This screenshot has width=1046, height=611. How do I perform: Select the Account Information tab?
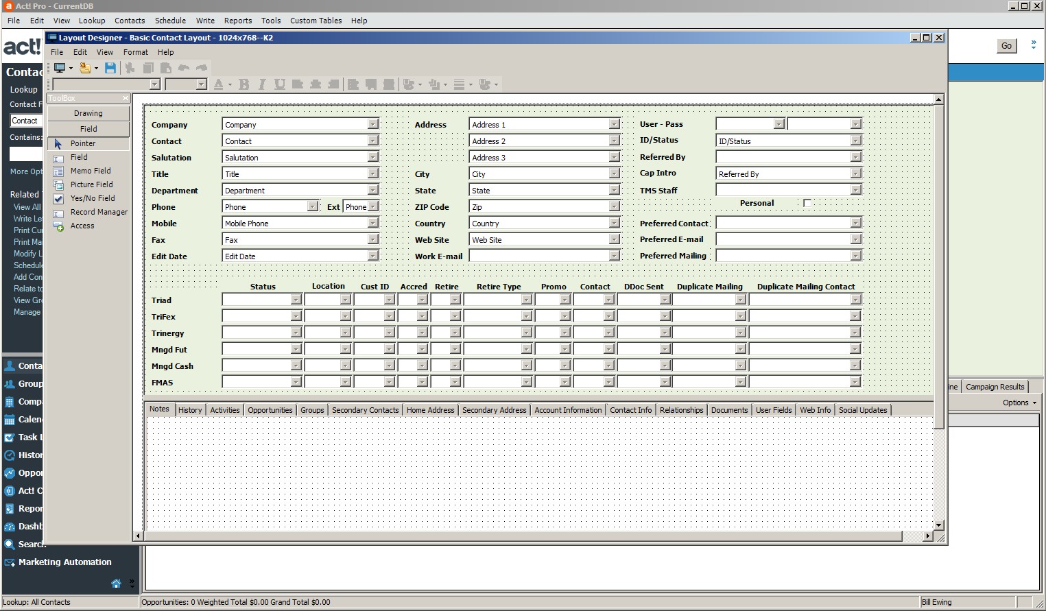(x=568, y=410)
